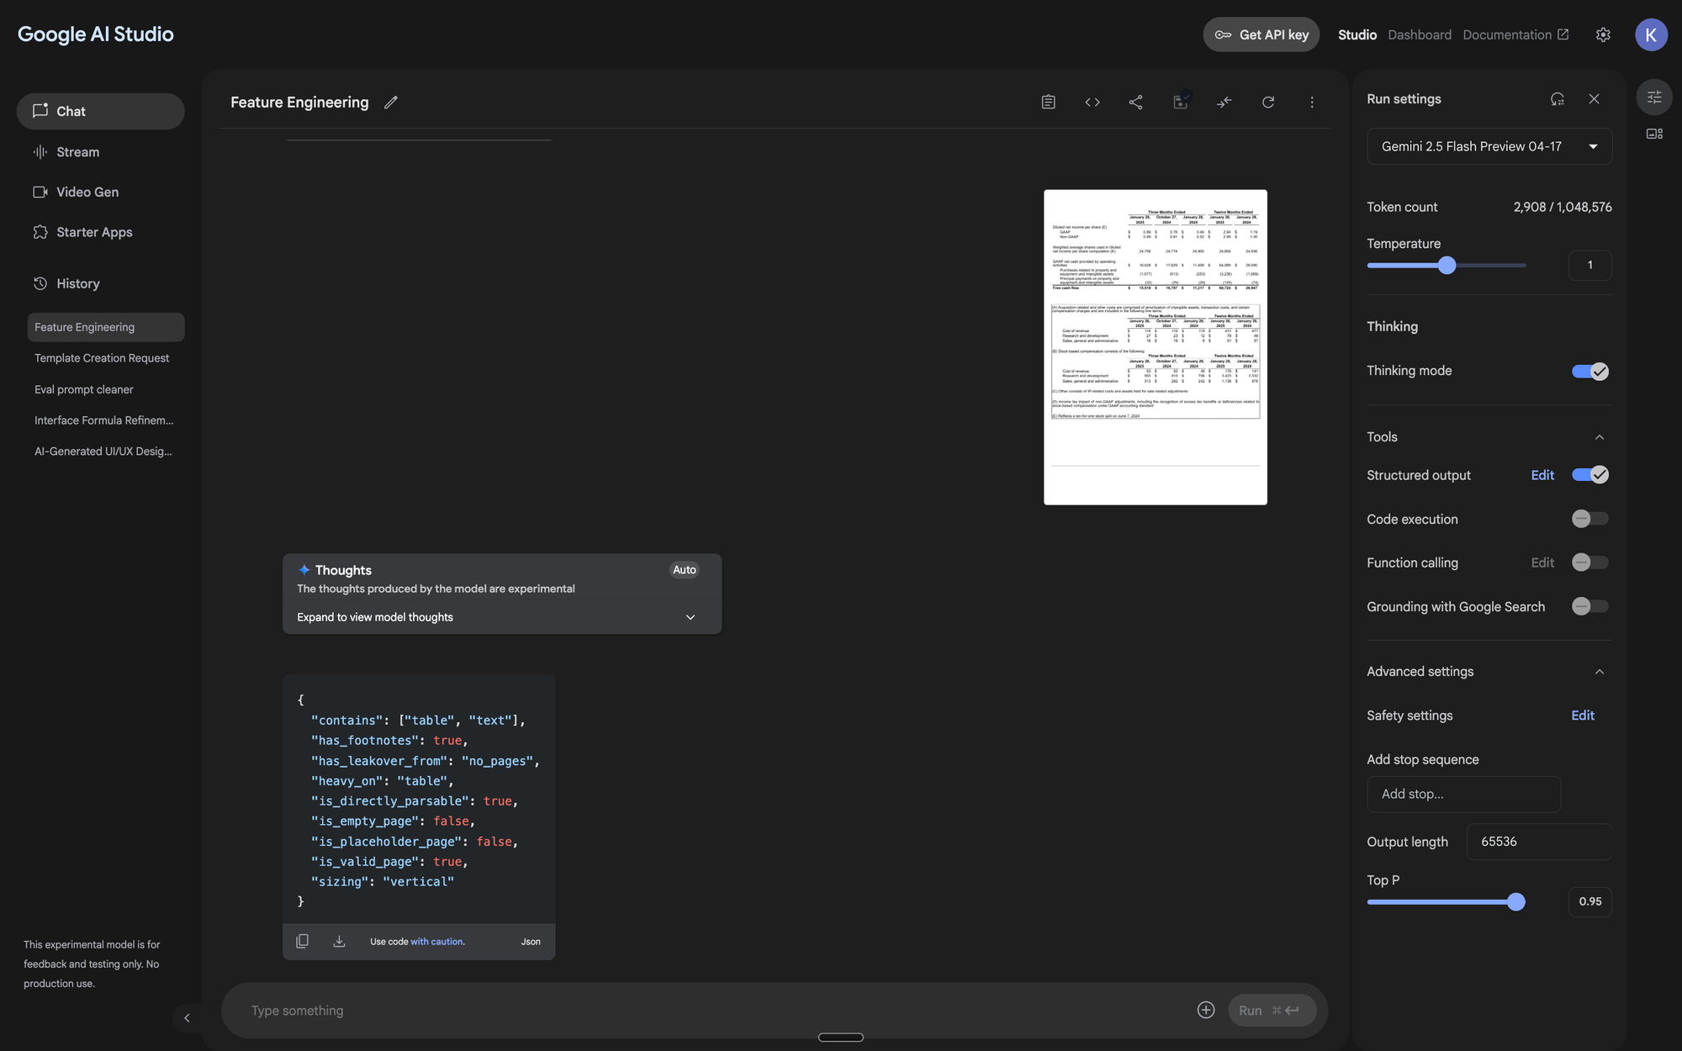Collapse the Advanced settings section

click(1600, 672)
